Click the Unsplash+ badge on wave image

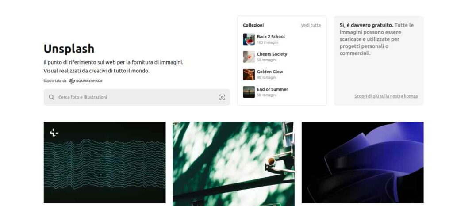[54, 133]
